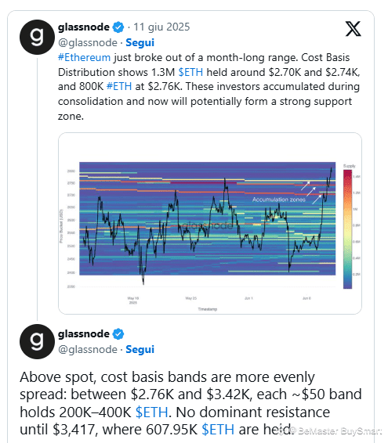Open the cost basis heatmap image
388x443 pixels.
[x=210, y=223]
